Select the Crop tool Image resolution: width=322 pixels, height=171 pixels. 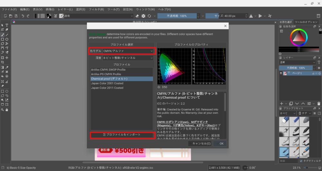(3, 62)
